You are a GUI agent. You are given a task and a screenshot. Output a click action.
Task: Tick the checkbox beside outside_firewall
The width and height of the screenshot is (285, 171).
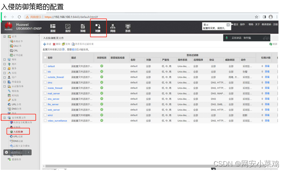(45, 77)
